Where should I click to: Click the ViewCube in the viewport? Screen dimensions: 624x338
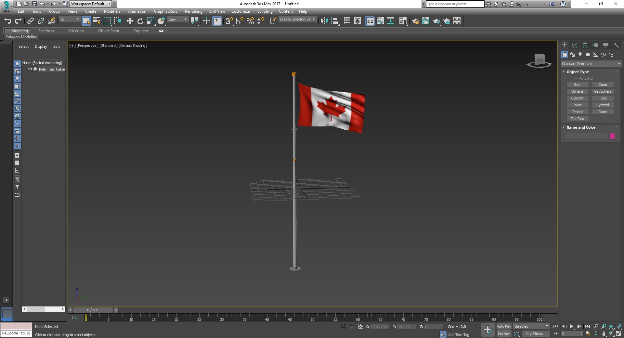(x=539, y=60)
